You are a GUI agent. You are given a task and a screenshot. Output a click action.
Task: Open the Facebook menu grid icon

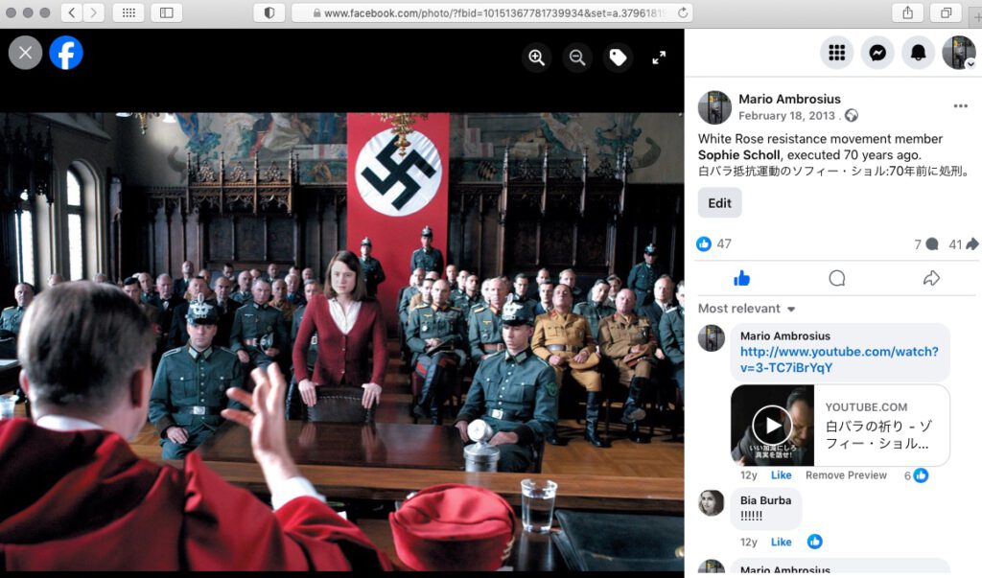tap(836, 53)
